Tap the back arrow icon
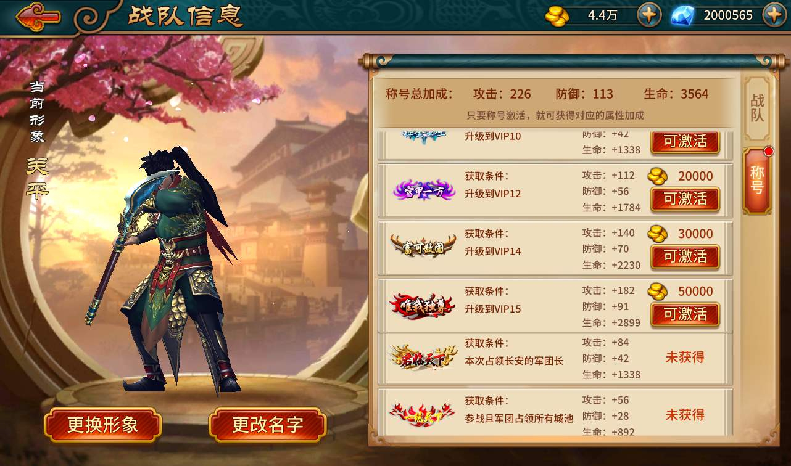The width and height of the screenshot is (791, 466). 38,16
